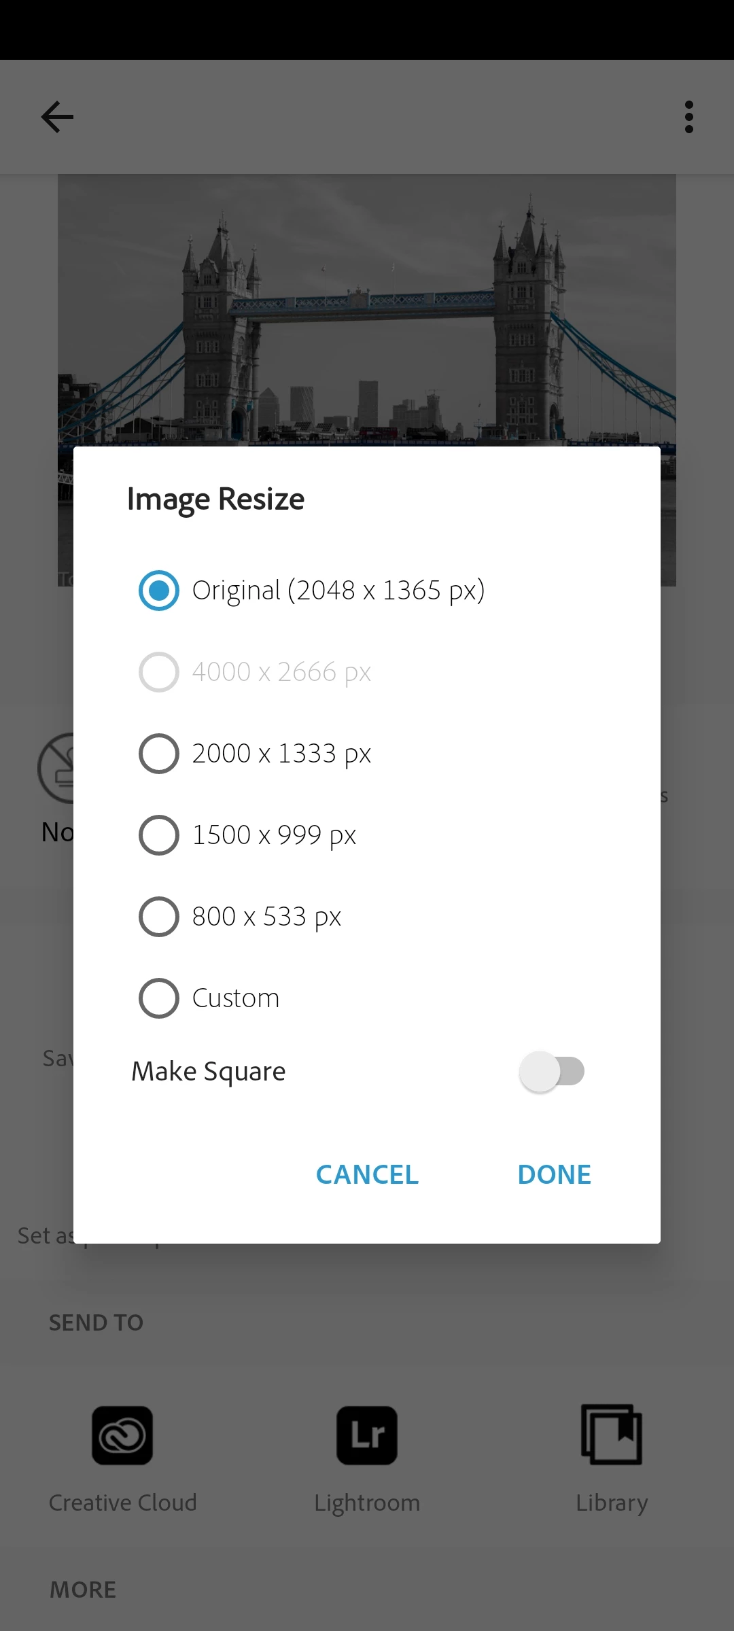Open the three-dot overflow menu
This screenshot has width=734, height=1631.
coord(689,117)
